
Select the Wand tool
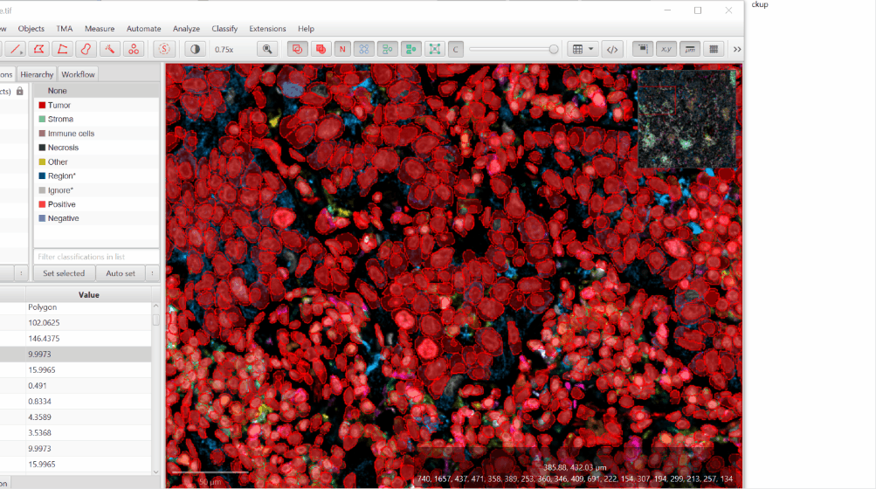(109, 49)
